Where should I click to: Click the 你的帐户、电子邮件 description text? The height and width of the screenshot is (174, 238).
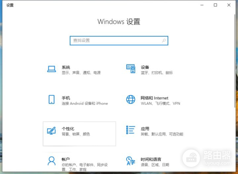click(85, 167)
